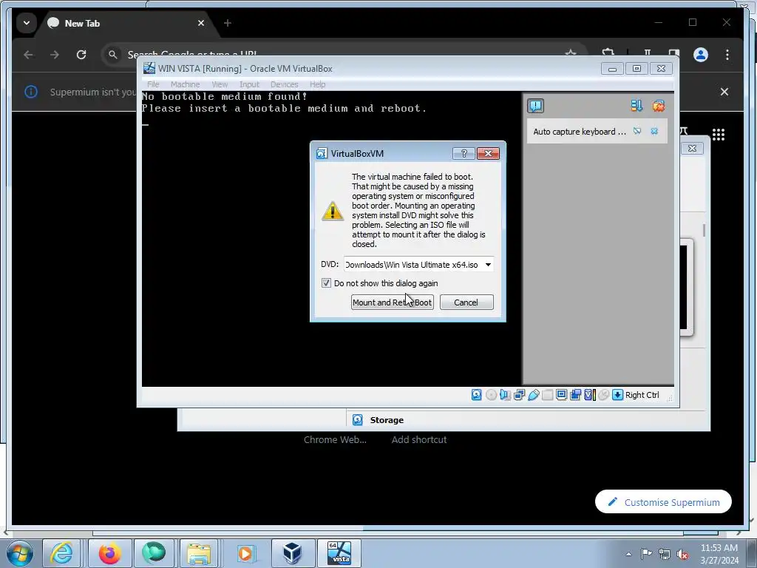The width and height of the screenshot is (757, 568).
Task: Open a new browser tab with plus
Action: pos(228,23)
